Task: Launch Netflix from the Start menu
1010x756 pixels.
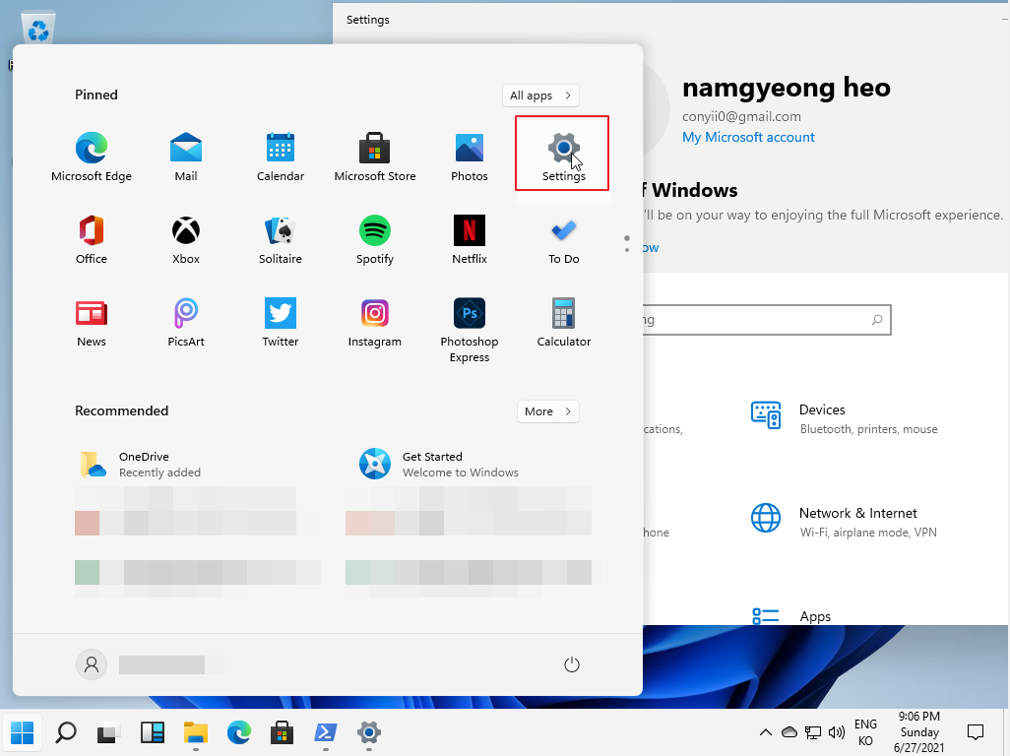Action: [469, 239]
